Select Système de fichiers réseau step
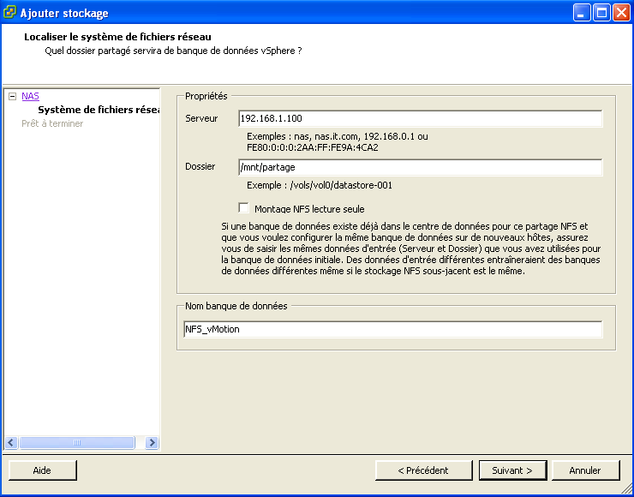The height and width of the screenshot is (497, 634). tap(99, 110)
